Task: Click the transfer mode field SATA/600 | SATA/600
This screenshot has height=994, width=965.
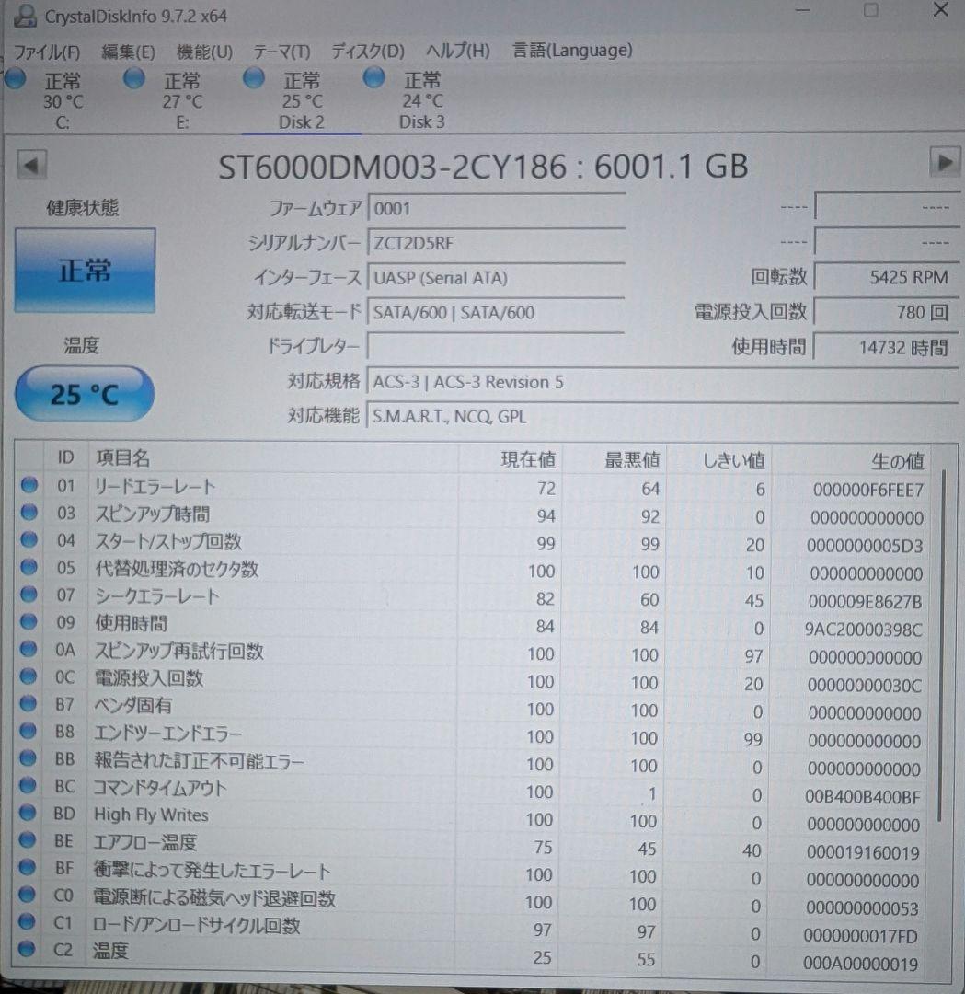Action: [496, 312]
